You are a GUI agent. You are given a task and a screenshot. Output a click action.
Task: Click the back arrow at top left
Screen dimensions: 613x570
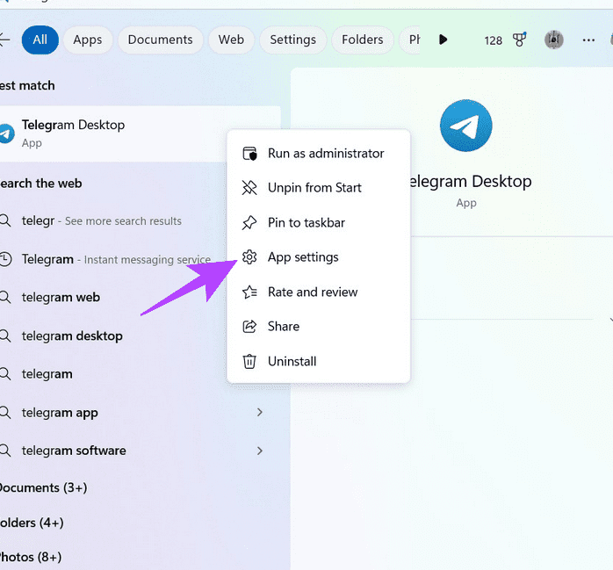[4, 40]
